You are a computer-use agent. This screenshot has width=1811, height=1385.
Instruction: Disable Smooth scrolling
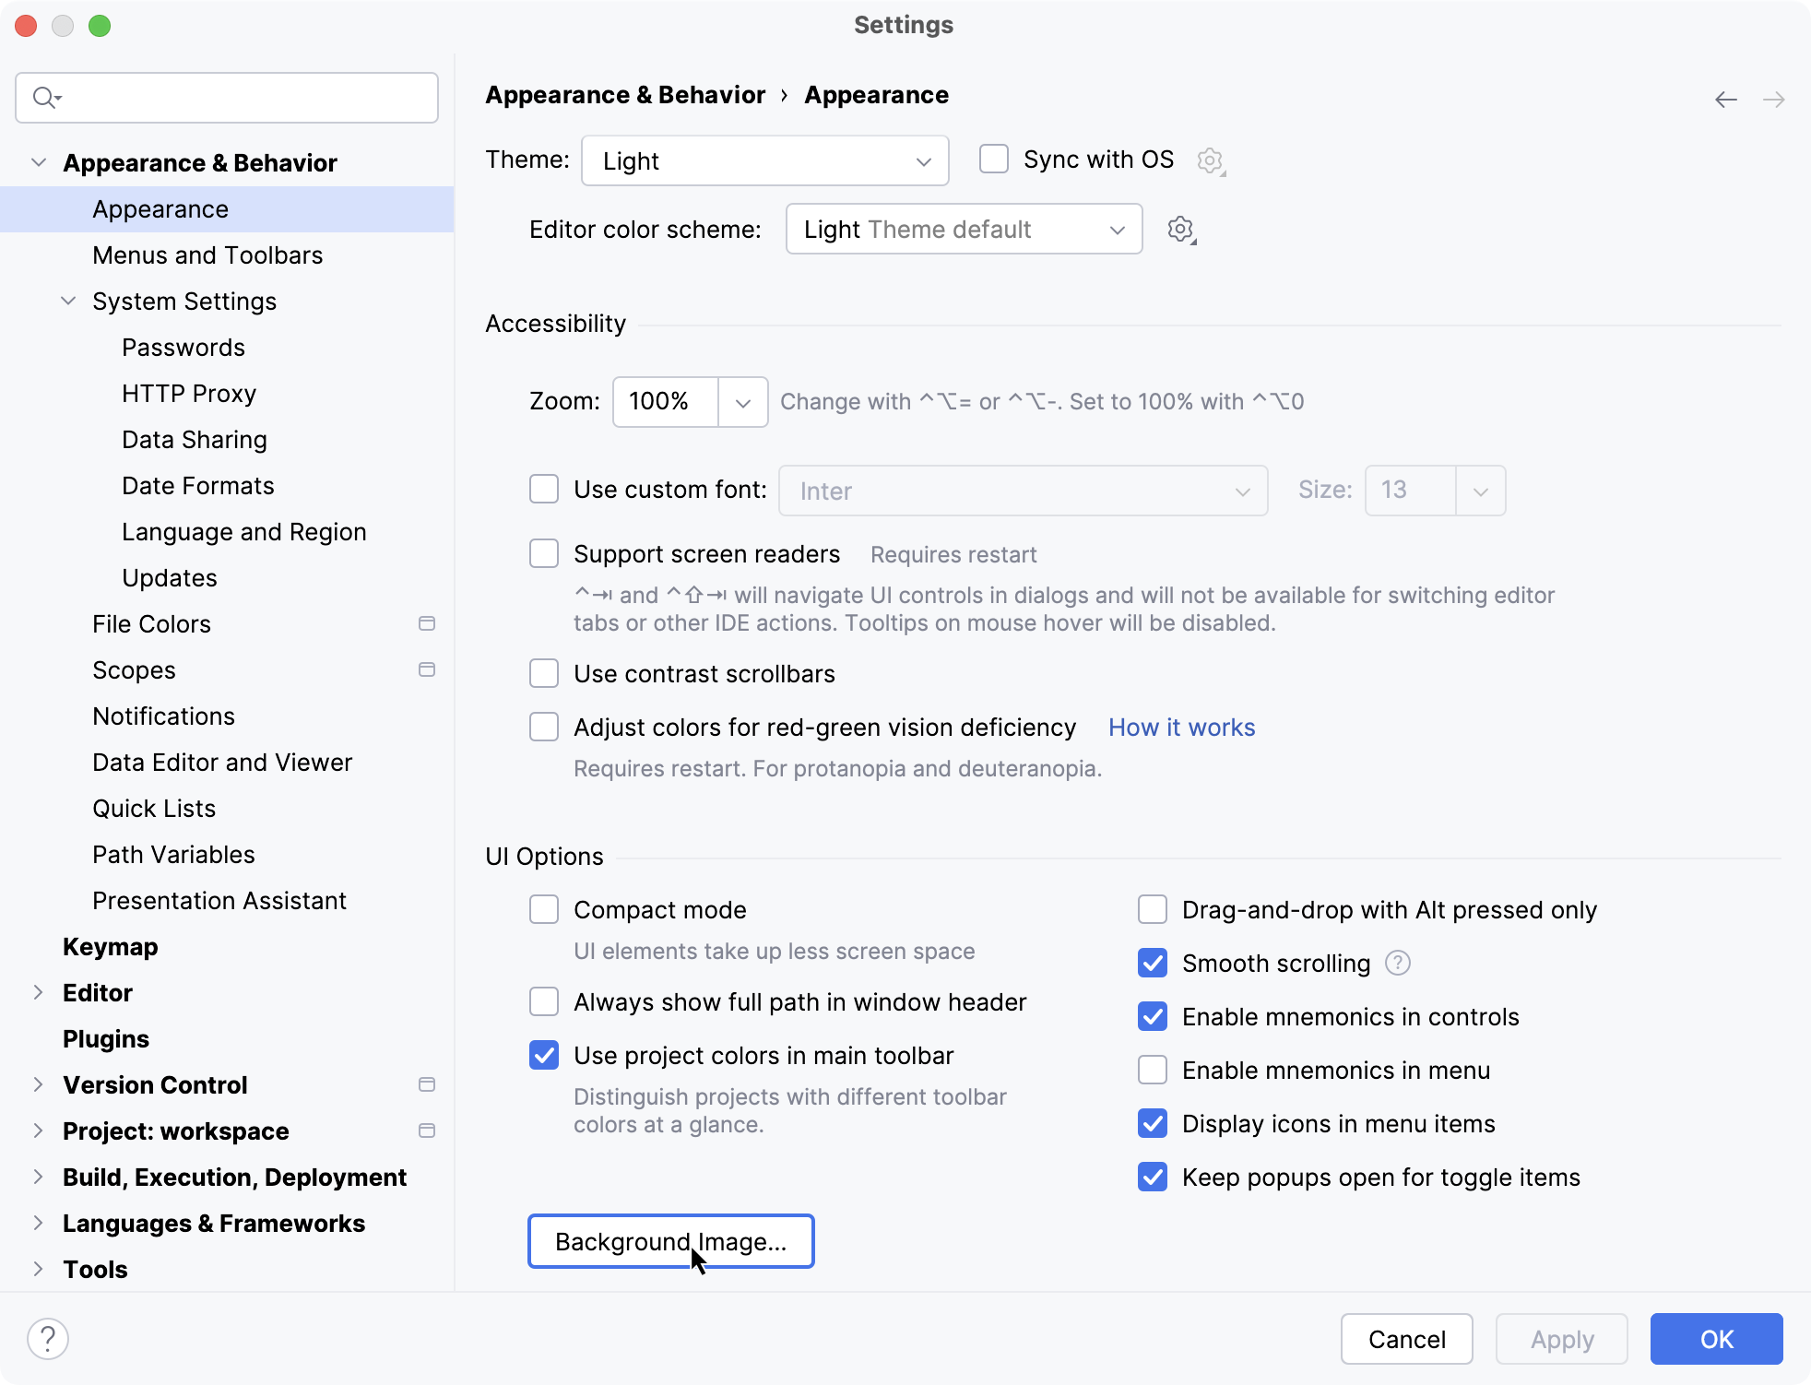1152,963
